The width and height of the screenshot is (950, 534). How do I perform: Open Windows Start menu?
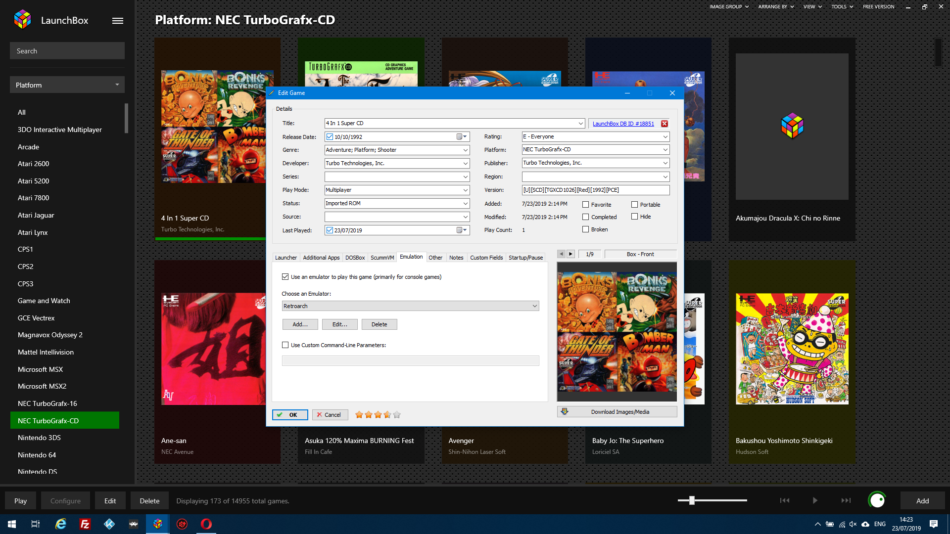[x=12, y=524]
